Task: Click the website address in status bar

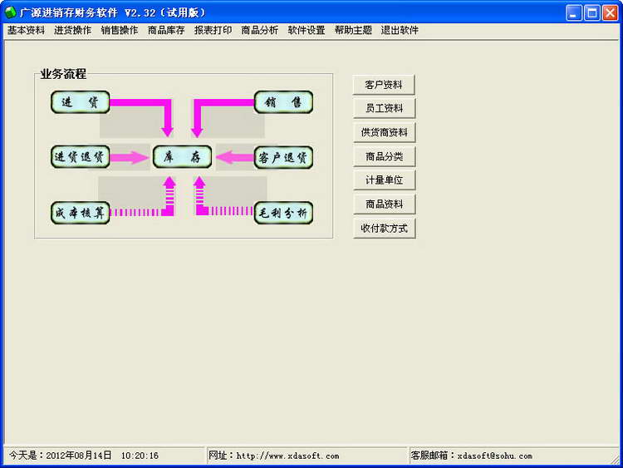Action: pyautogui.click(x=287, y=456)
